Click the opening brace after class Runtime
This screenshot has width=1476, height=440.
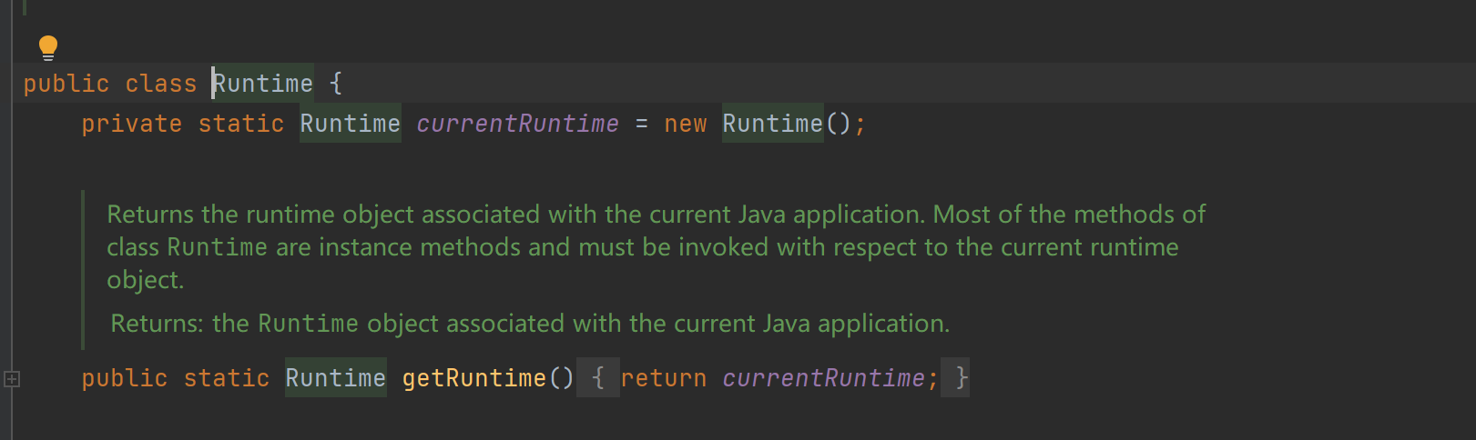pyautogui.click(x=336, y=84)
